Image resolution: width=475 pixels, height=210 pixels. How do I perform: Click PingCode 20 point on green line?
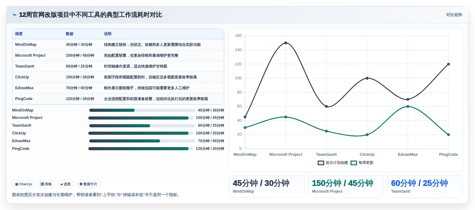pos(448,135)
